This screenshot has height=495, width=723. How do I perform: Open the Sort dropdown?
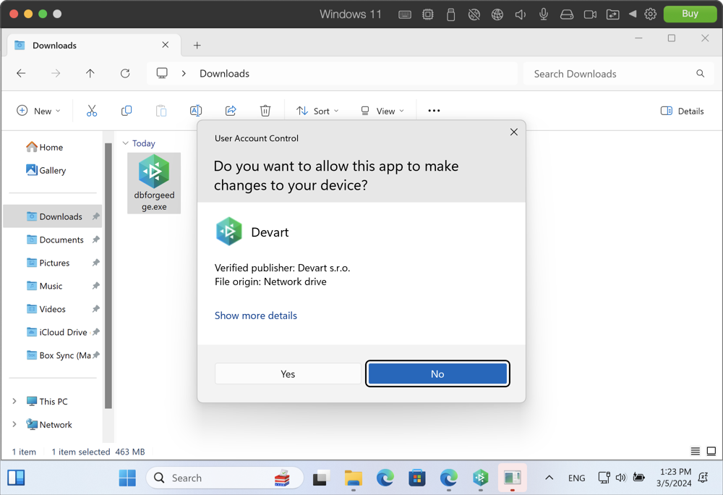(317, 111)
